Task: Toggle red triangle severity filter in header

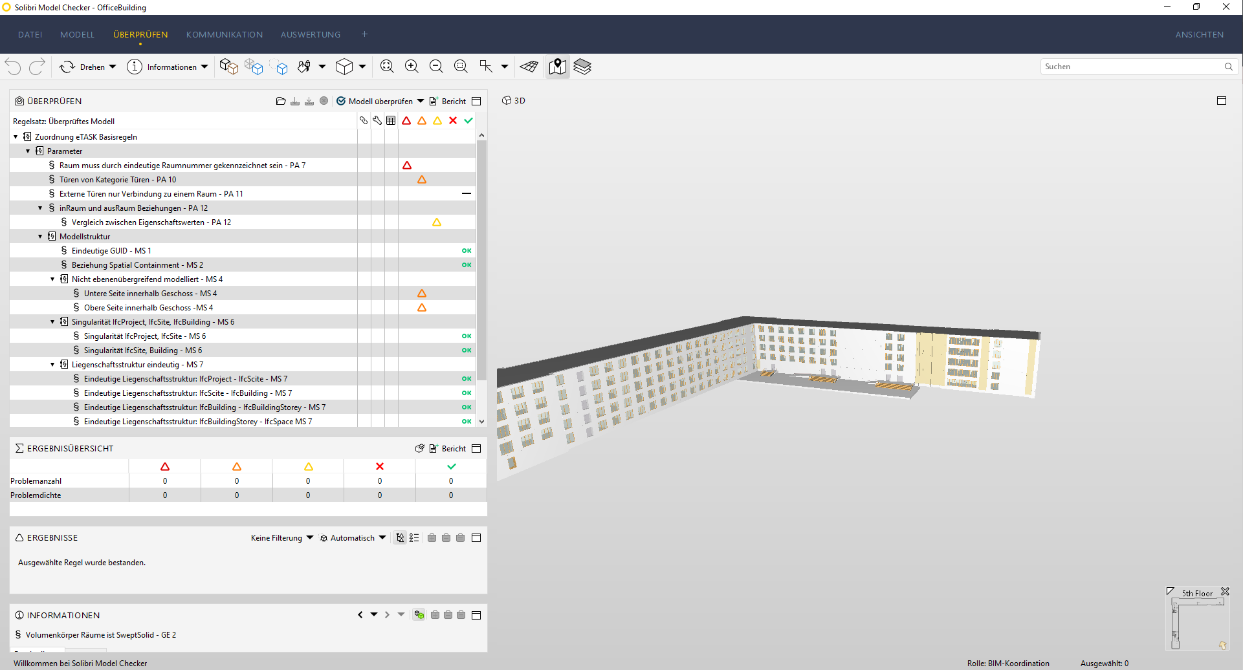Action: [x=406, y=120]
